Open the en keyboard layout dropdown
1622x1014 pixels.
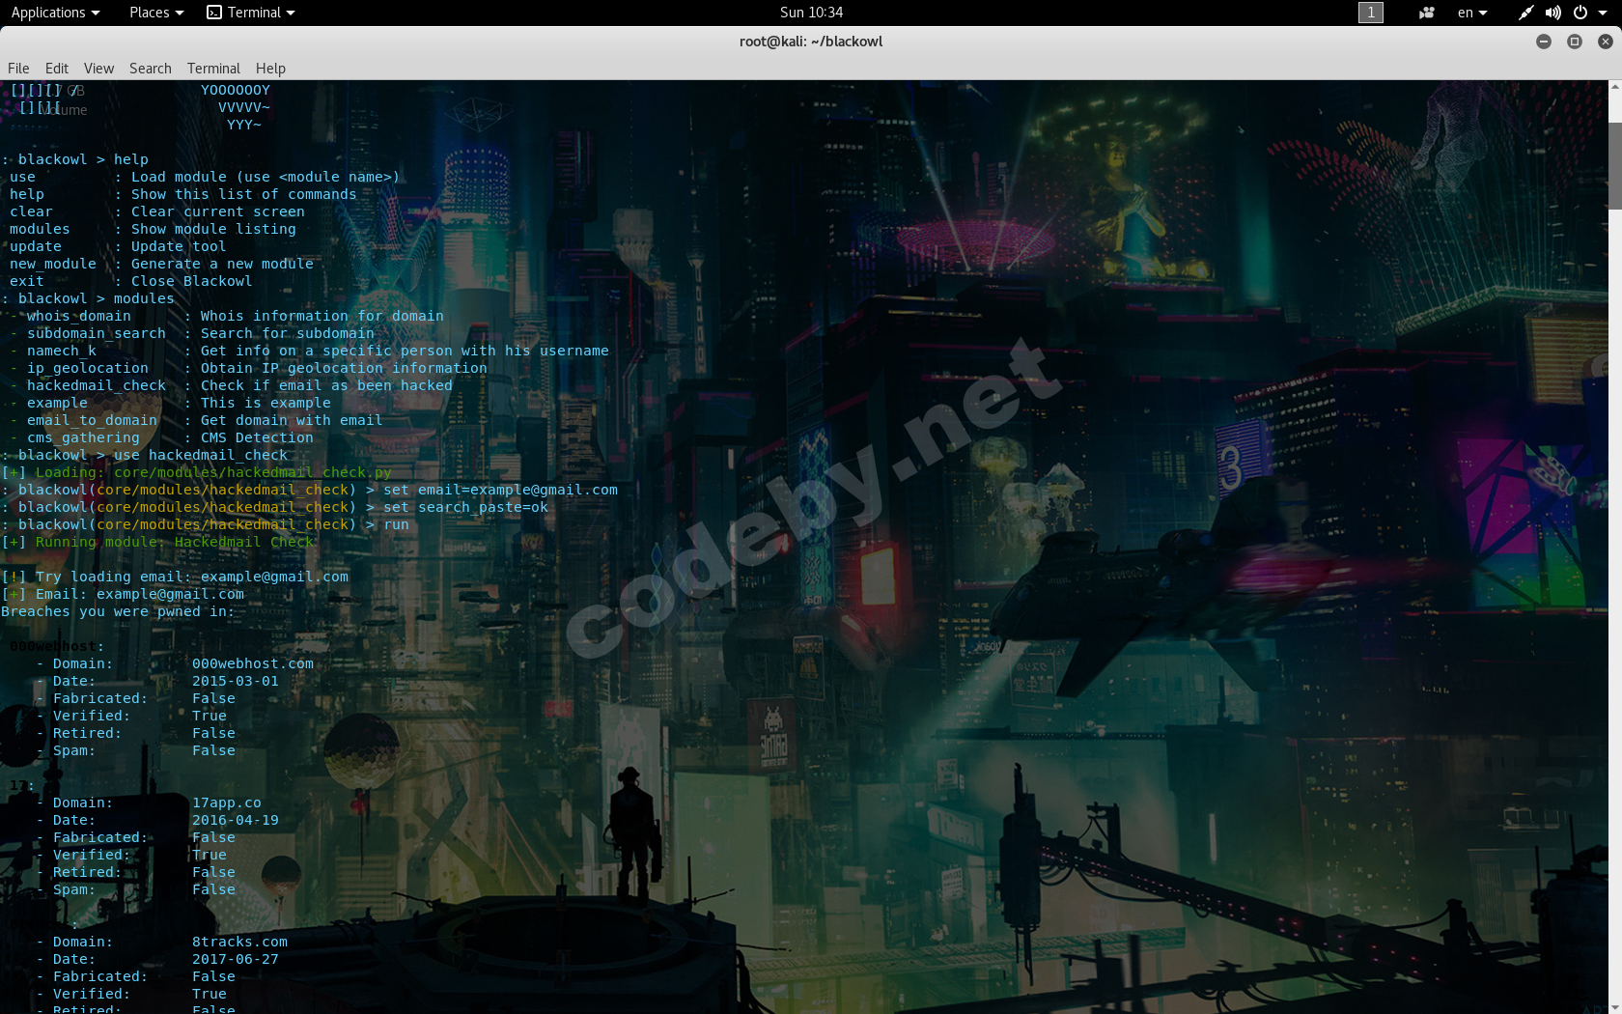click(1472, 13)
